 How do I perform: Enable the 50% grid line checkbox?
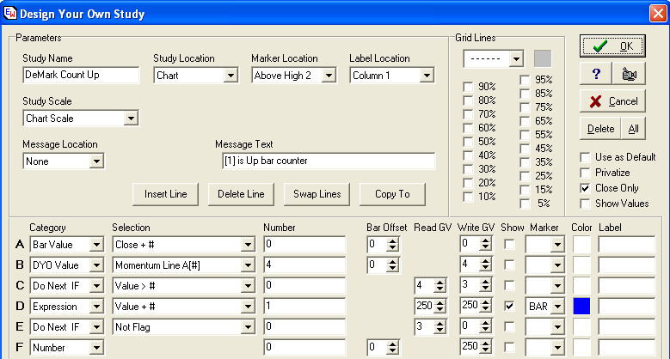coord(468,142)
